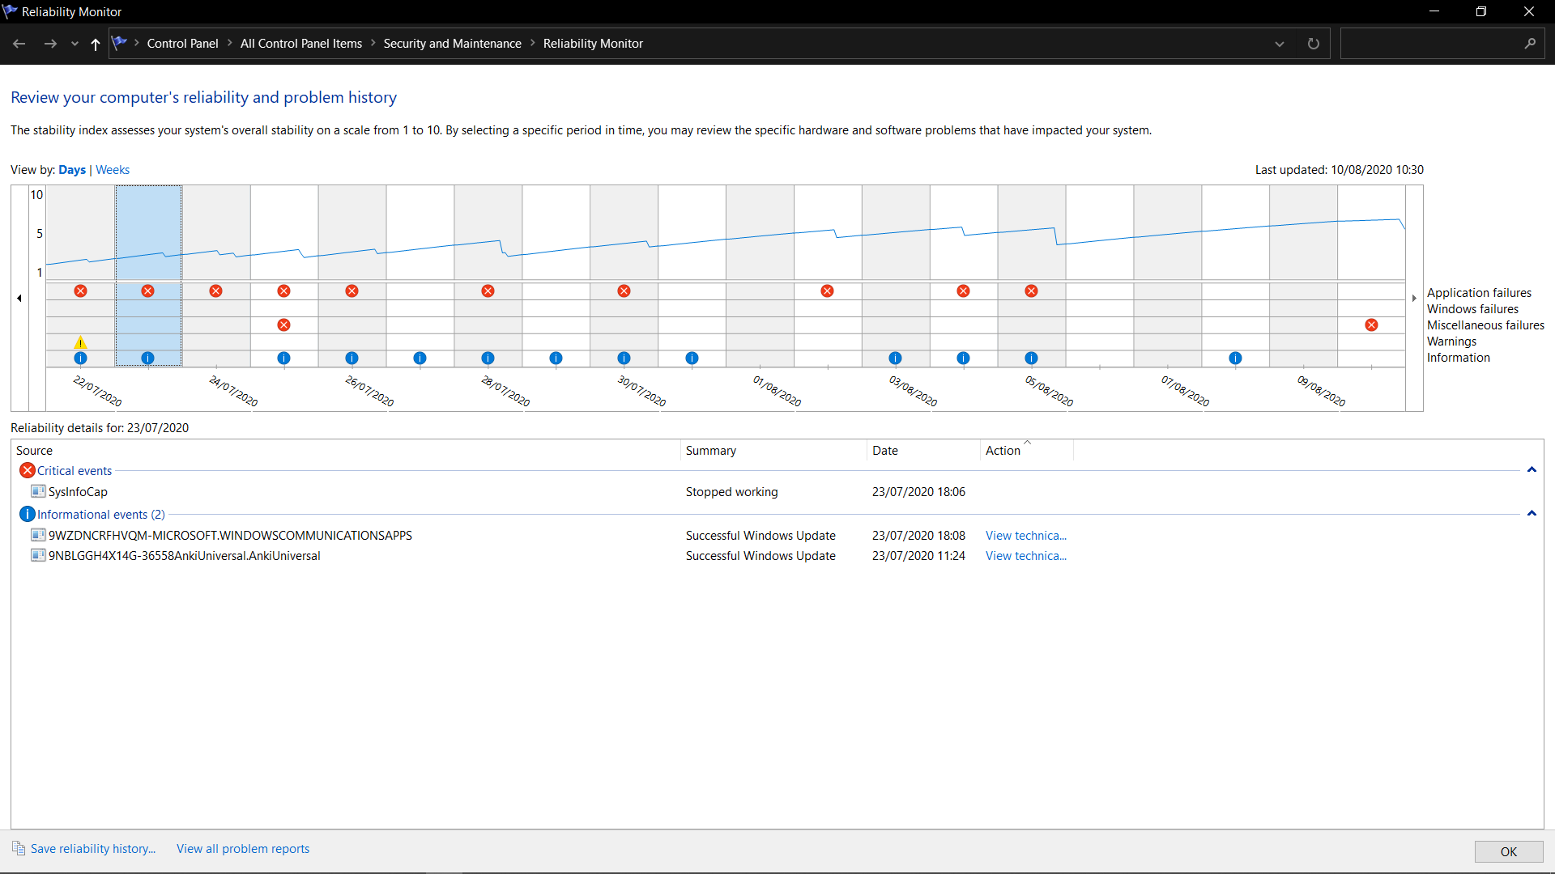
Task: Click information icon for 29/07/2020
Action: click(556, 359)
